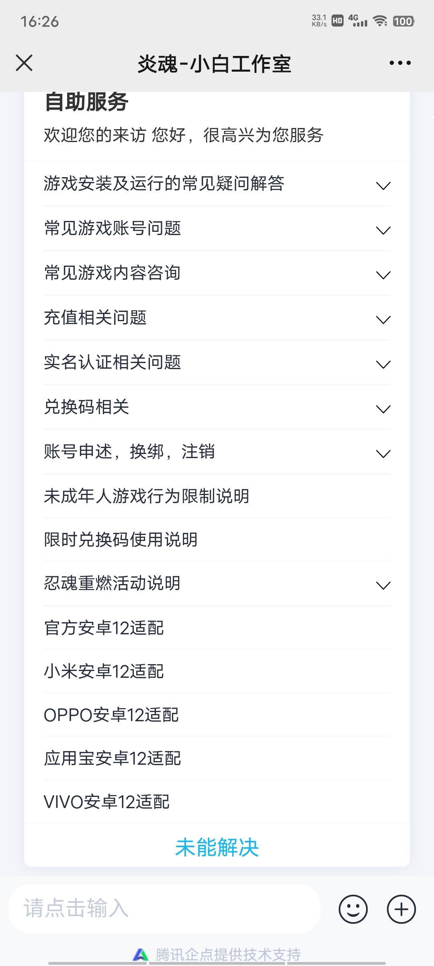Focus the 请点击输入 message field
Screen dimensions: 434x966
coord(165,909)
